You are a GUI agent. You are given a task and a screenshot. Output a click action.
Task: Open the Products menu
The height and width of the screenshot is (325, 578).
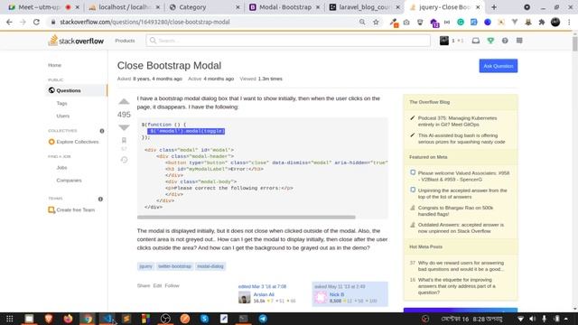pyautogui.click(x=125, y=41)
